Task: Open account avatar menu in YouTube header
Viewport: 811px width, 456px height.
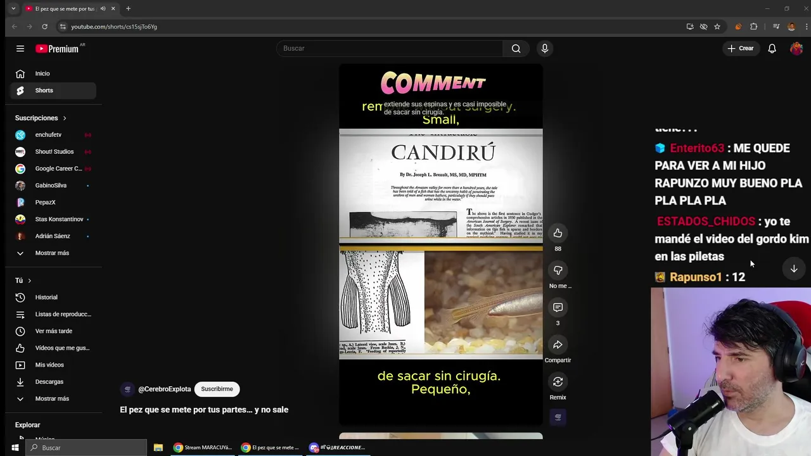Action: [796, 49]
